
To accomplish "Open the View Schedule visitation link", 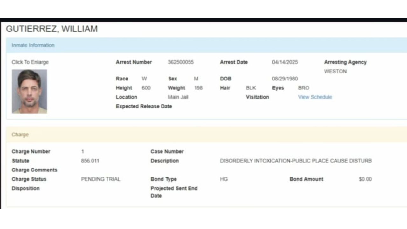I will pyautogui.click(x=315, y=97).
